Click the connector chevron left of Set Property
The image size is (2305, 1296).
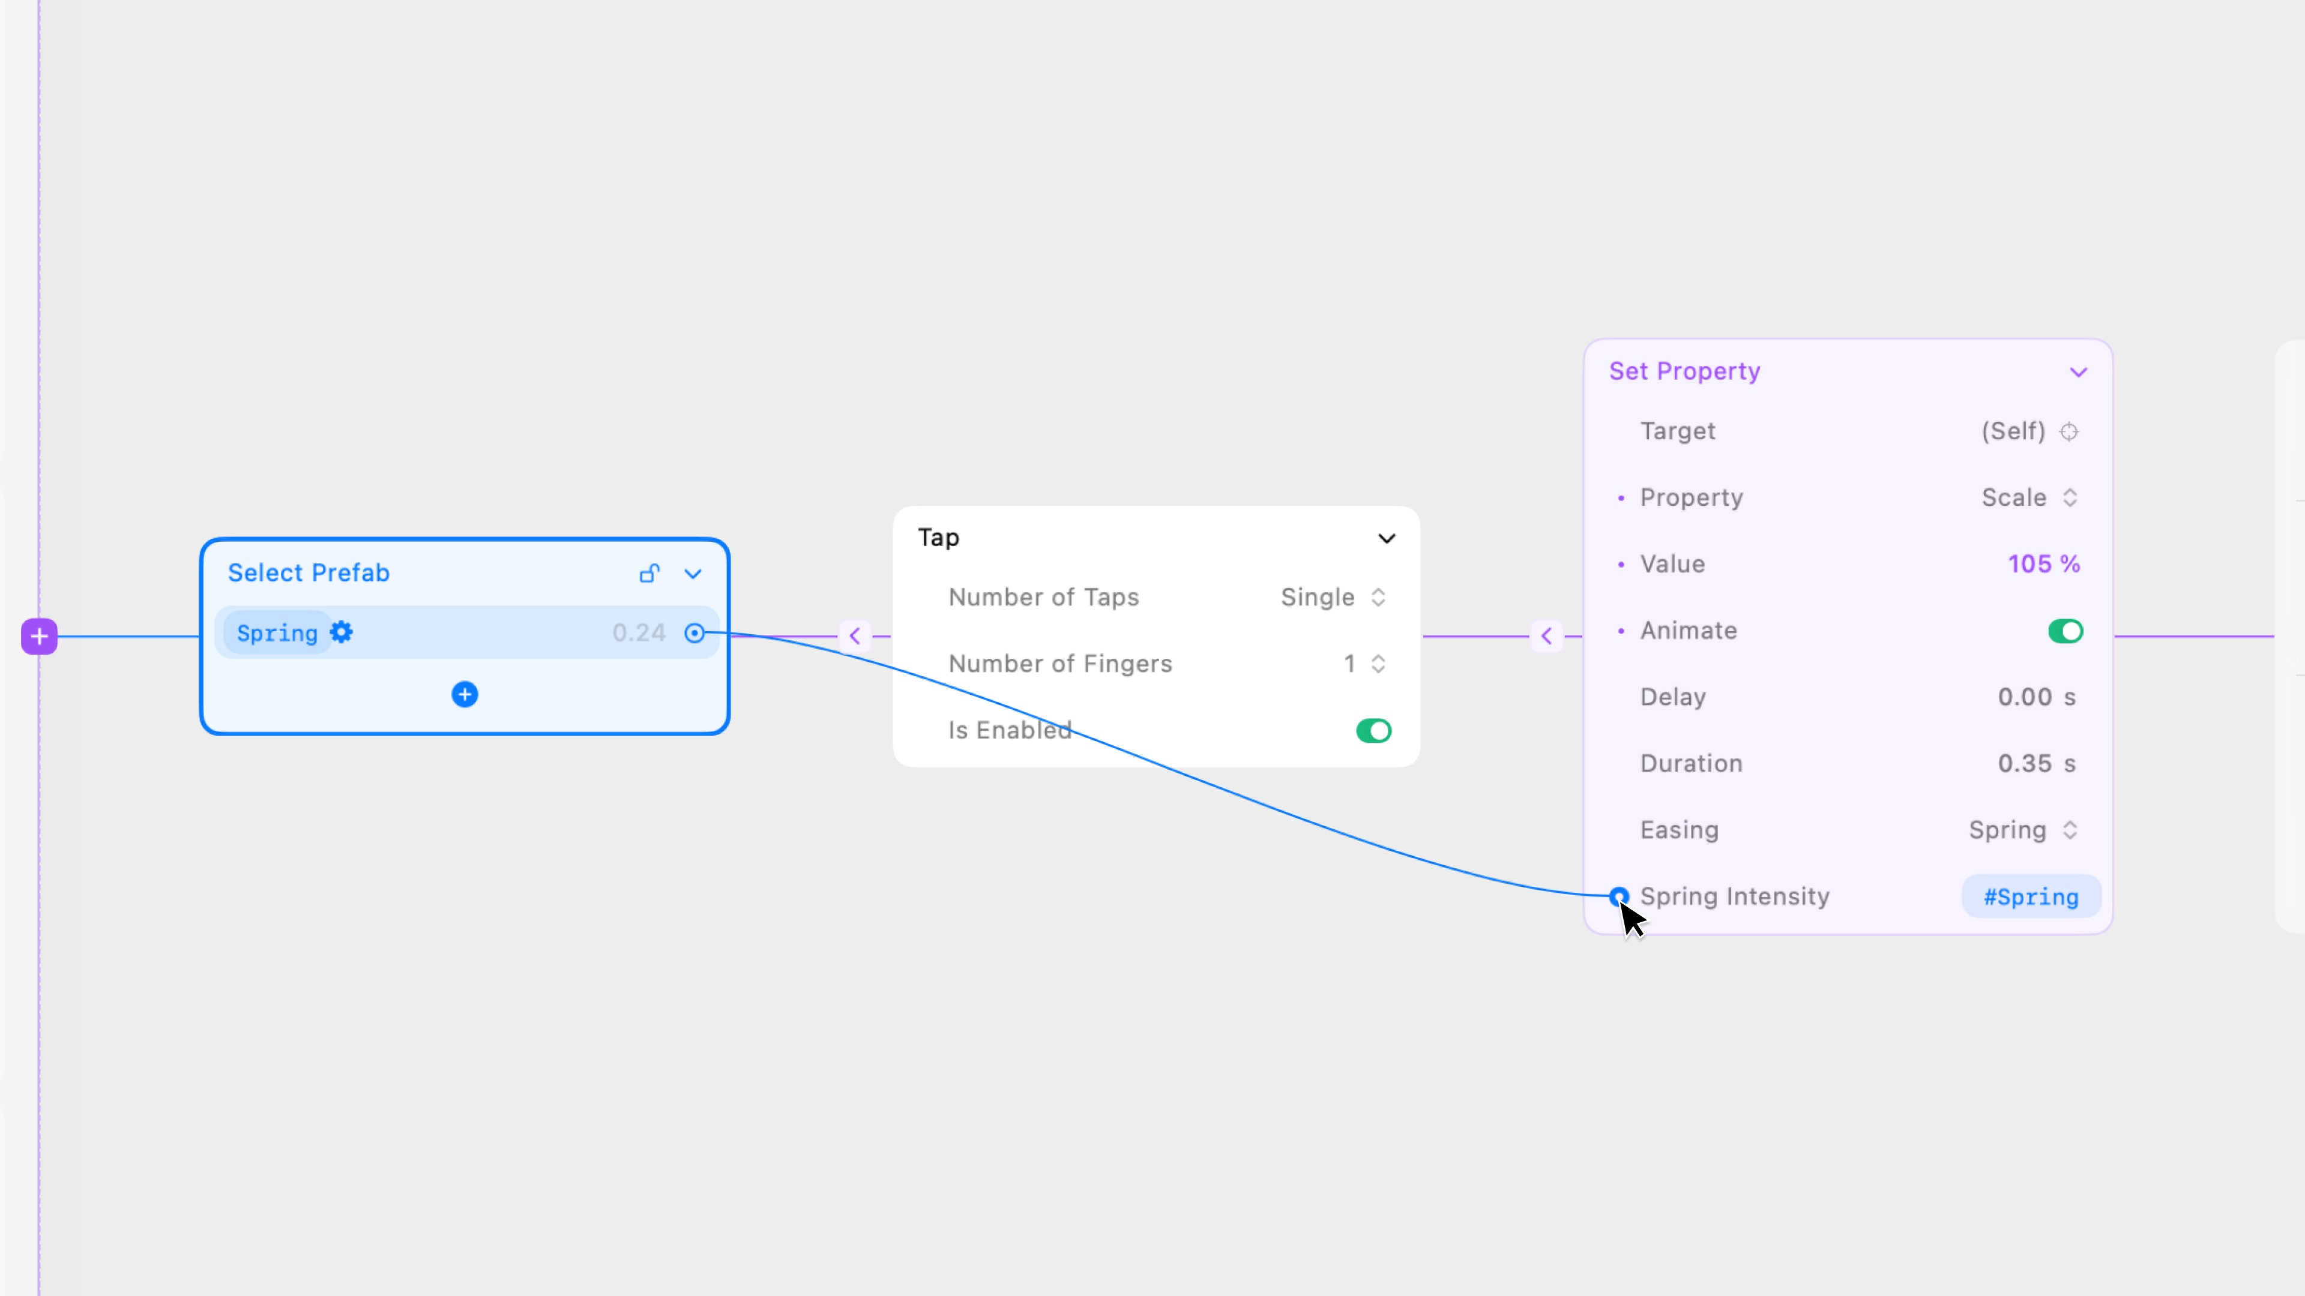coord(1546,636)
